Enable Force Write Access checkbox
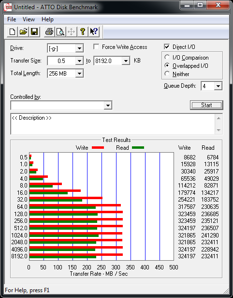233x298 pixels. [96, 47]
